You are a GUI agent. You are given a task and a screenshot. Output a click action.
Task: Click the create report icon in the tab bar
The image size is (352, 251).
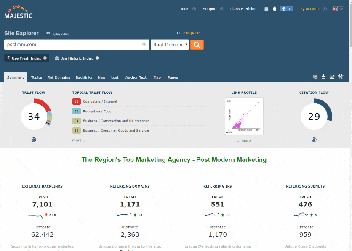tap(332, 77)
